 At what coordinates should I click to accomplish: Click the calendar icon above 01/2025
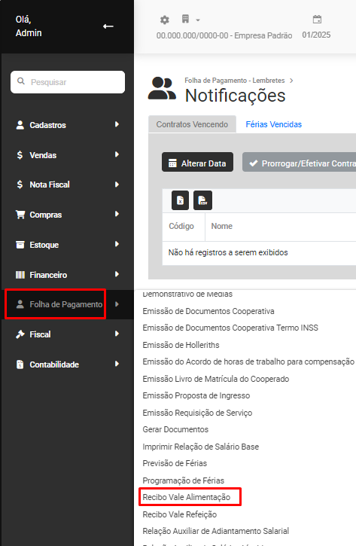click(317, 19)
